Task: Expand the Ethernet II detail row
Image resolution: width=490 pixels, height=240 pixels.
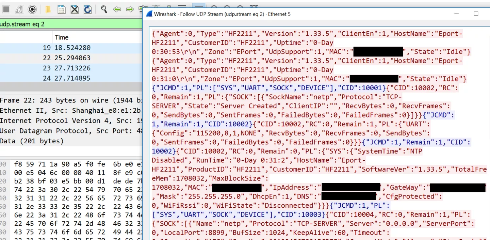Action: (71, 111)
